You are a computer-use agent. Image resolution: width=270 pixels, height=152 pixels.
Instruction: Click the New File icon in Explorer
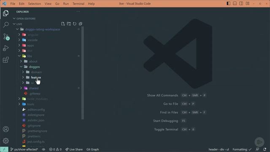click(x=63, y=24)
